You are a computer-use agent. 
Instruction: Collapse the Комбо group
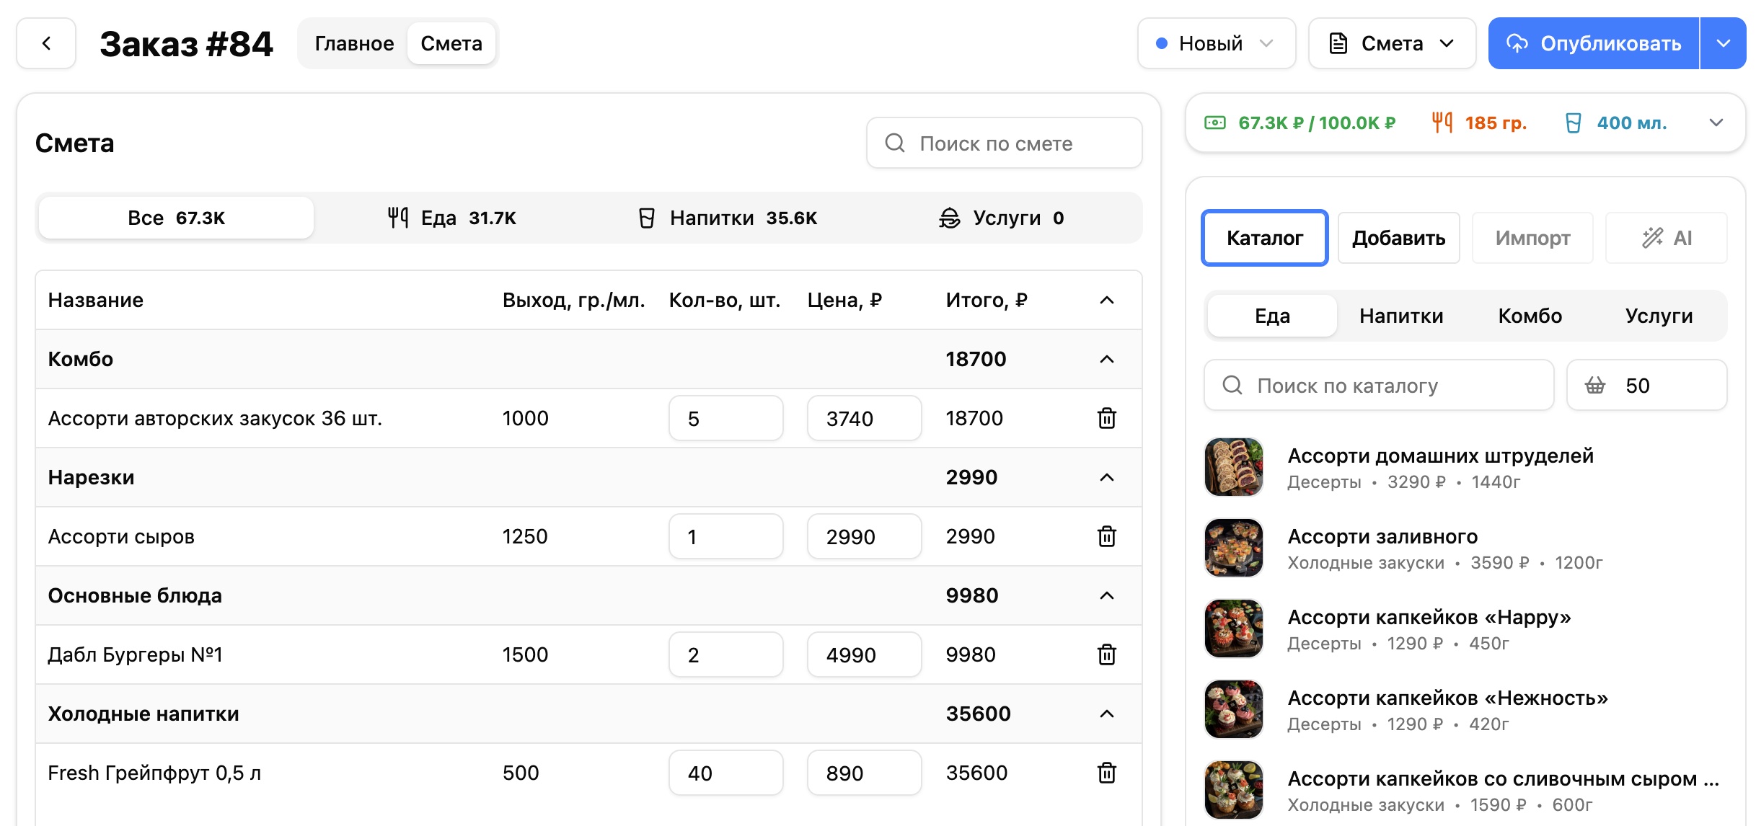click(1106, 359)
